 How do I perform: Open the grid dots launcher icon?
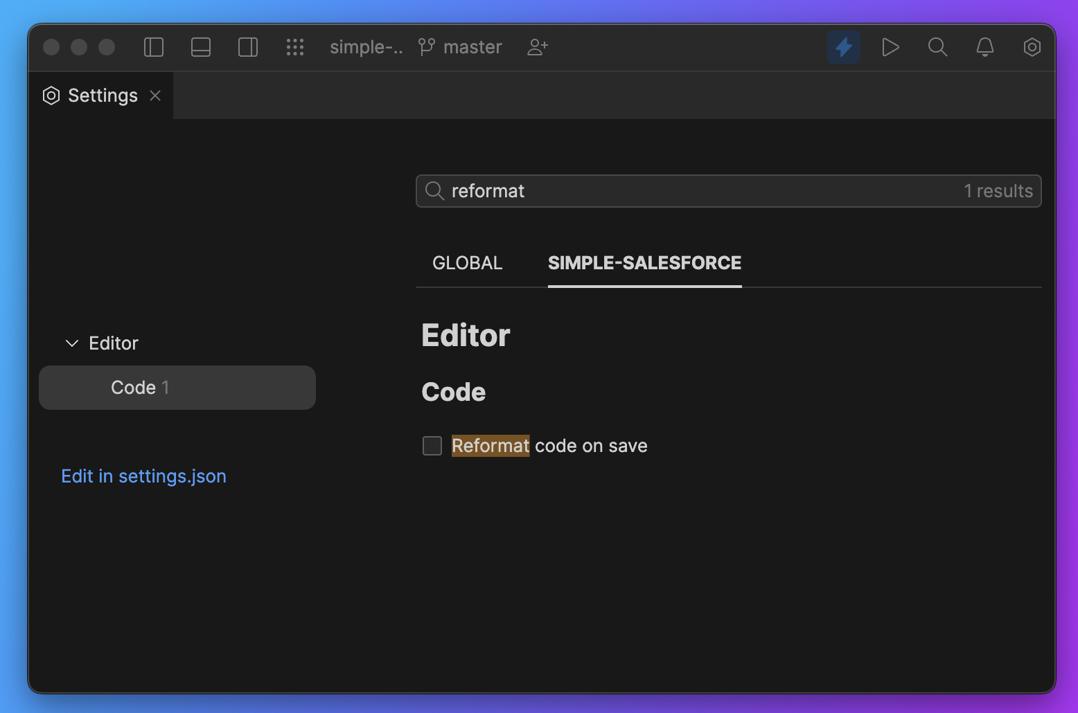[x=295, y=47]
